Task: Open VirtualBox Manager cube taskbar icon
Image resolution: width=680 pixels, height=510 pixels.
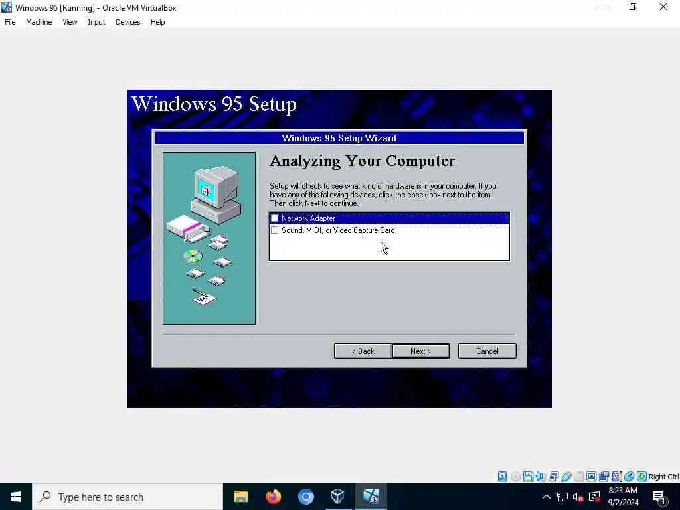Action: tap(337, 497)
